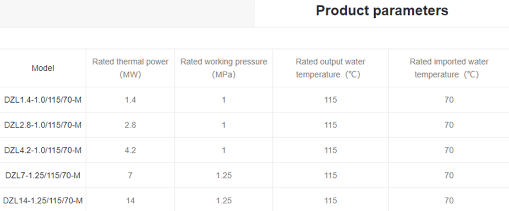
Task: Select 1.25 pressure in DZL7 row
Action: [224, 175]
